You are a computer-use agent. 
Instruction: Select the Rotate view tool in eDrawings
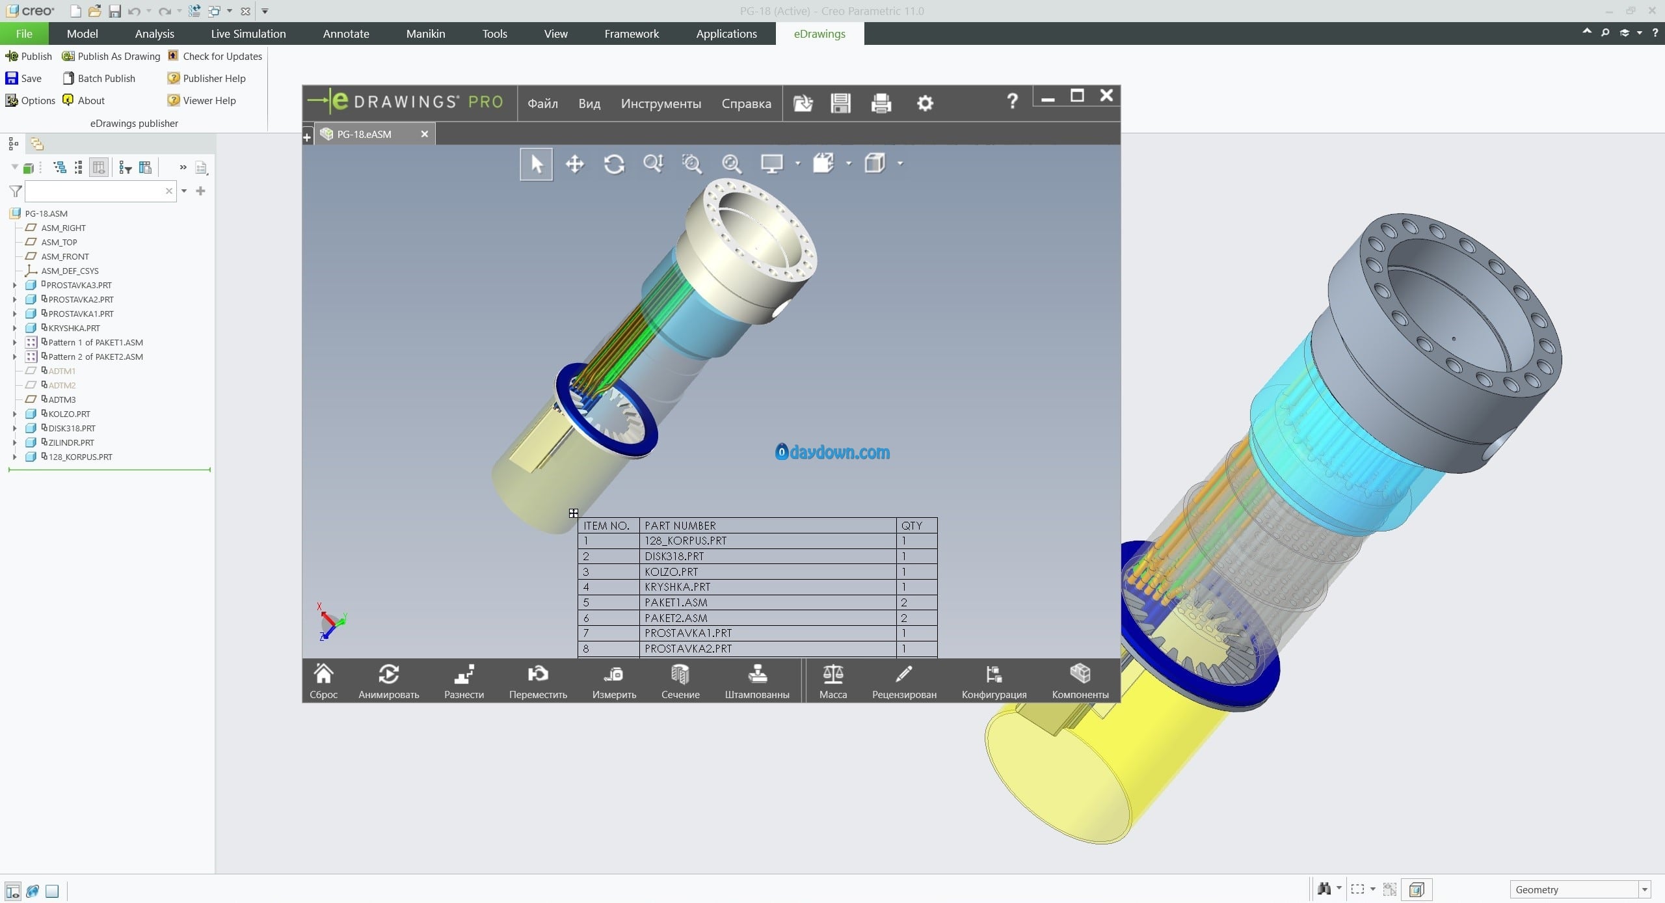tap(613, 164)
